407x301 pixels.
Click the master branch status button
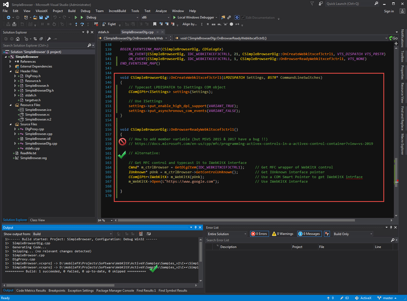pyautogui.click(x=387, y=298)
